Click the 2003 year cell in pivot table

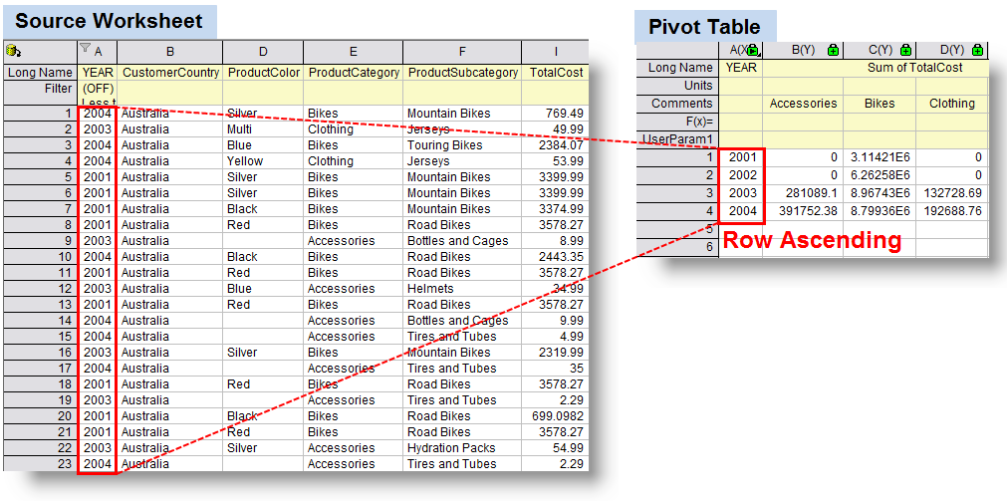(x=742, y=193)
